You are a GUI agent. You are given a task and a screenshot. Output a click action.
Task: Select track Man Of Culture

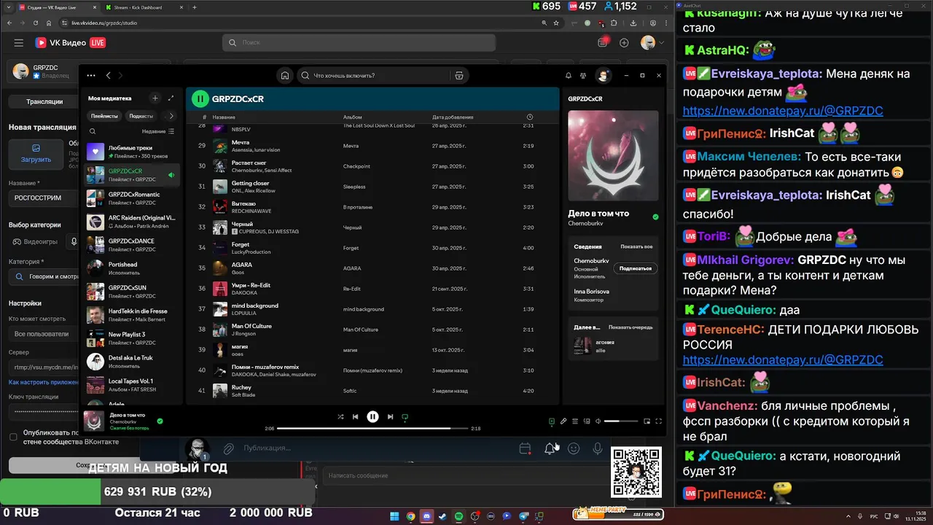[372, 330]
